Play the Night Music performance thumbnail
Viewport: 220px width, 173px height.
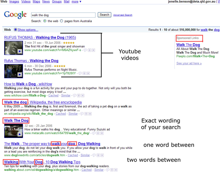pyautogui.click(x=14, y=71)
